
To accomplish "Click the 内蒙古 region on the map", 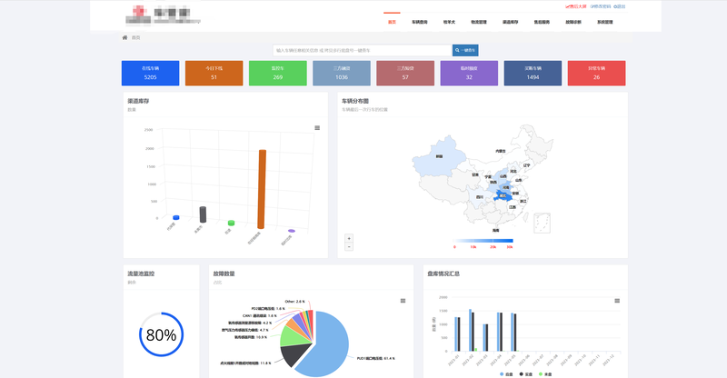I will click(501, 151).
